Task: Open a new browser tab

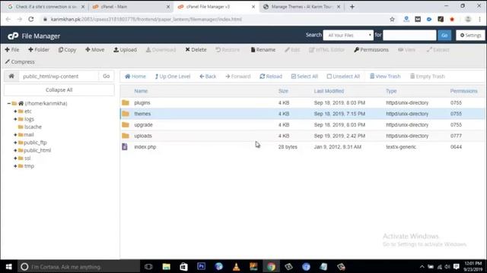Action: pyautogui.click(x=352, y=7)
